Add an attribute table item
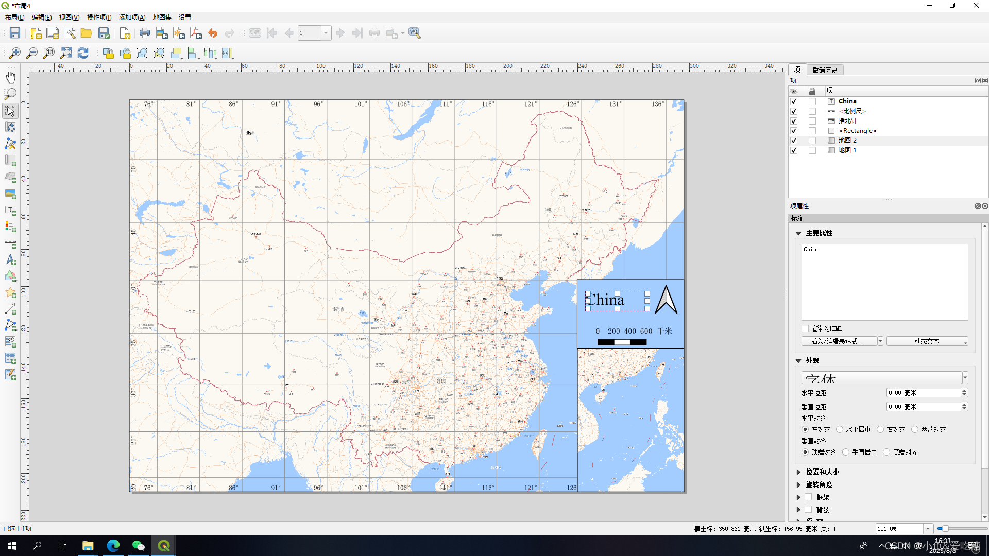The image size is (989, 556). [10, 358]
